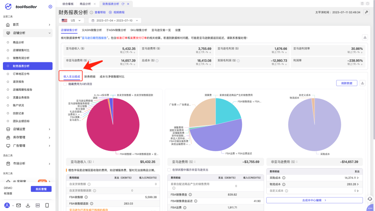This screenshot has width=375, height=211.
Task: Switch to 财务明细 sub-tab
Action: click(90, 77)
